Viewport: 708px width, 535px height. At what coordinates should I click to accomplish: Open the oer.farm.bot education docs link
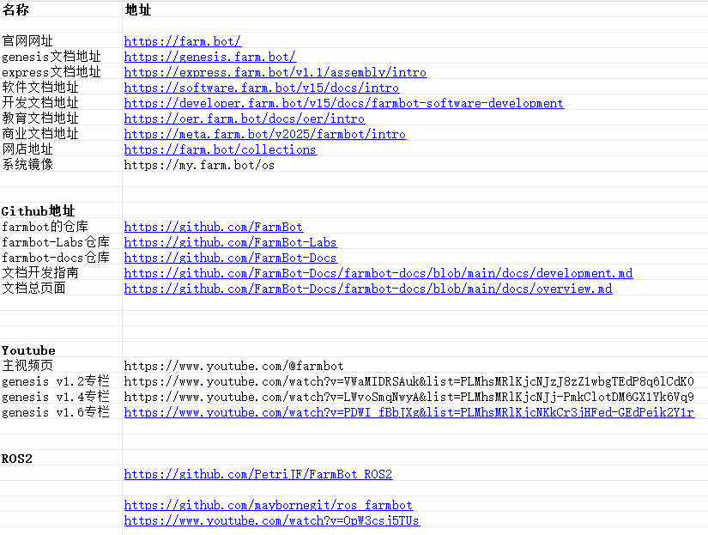(244, 119)
